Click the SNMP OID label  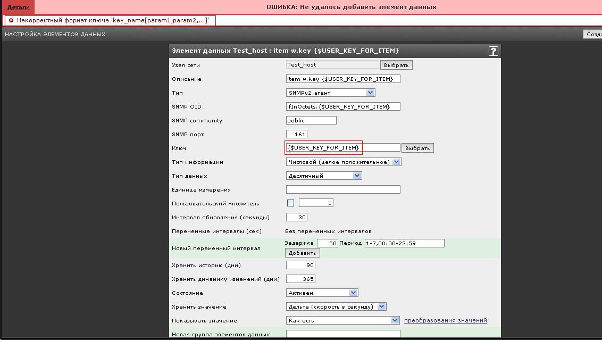tap(187, 106)
